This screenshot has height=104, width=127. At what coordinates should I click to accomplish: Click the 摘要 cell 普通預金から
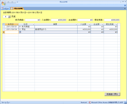point(56,29)
